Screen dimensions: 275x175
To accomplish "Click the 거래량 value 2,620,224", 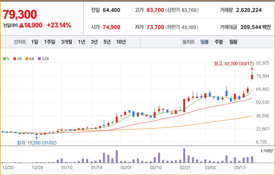I will tap(249, 10).
